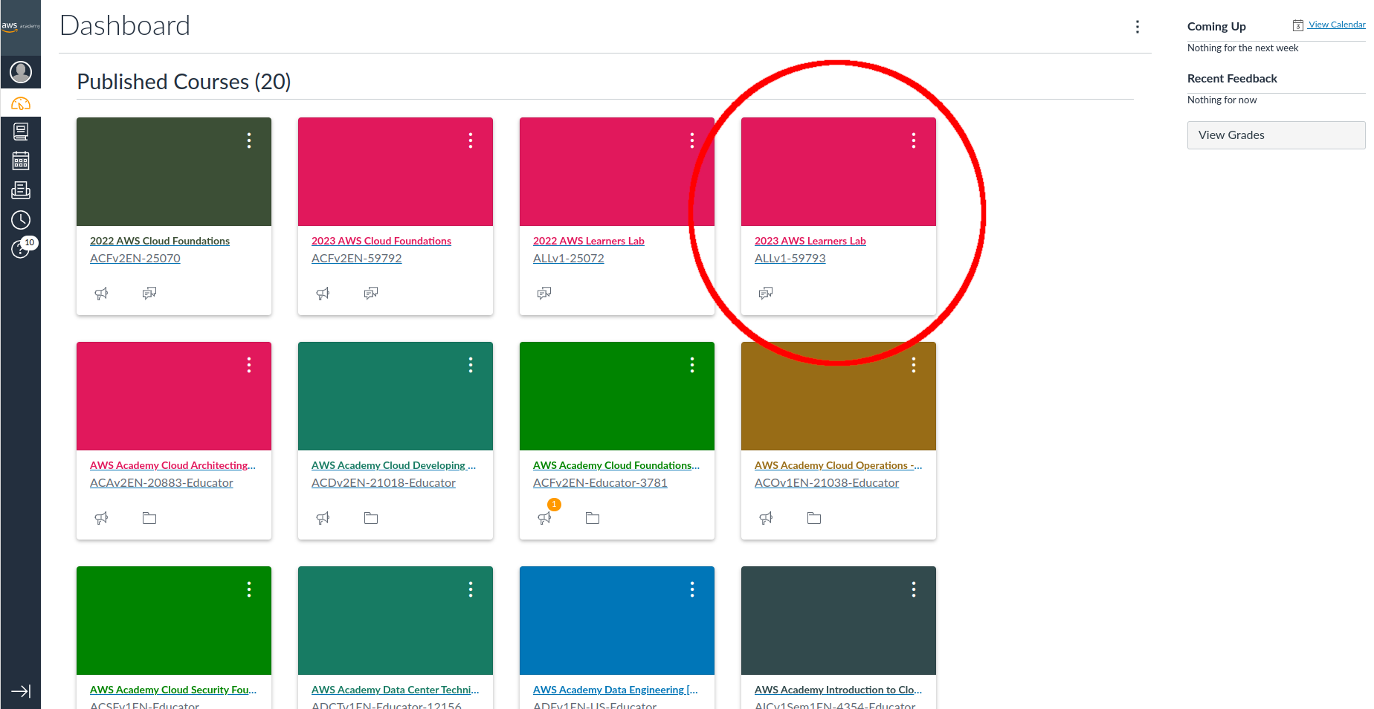Expand the sidebar navigation with arrow icon
1374x709 pixels.
click(x=21, y=691)
